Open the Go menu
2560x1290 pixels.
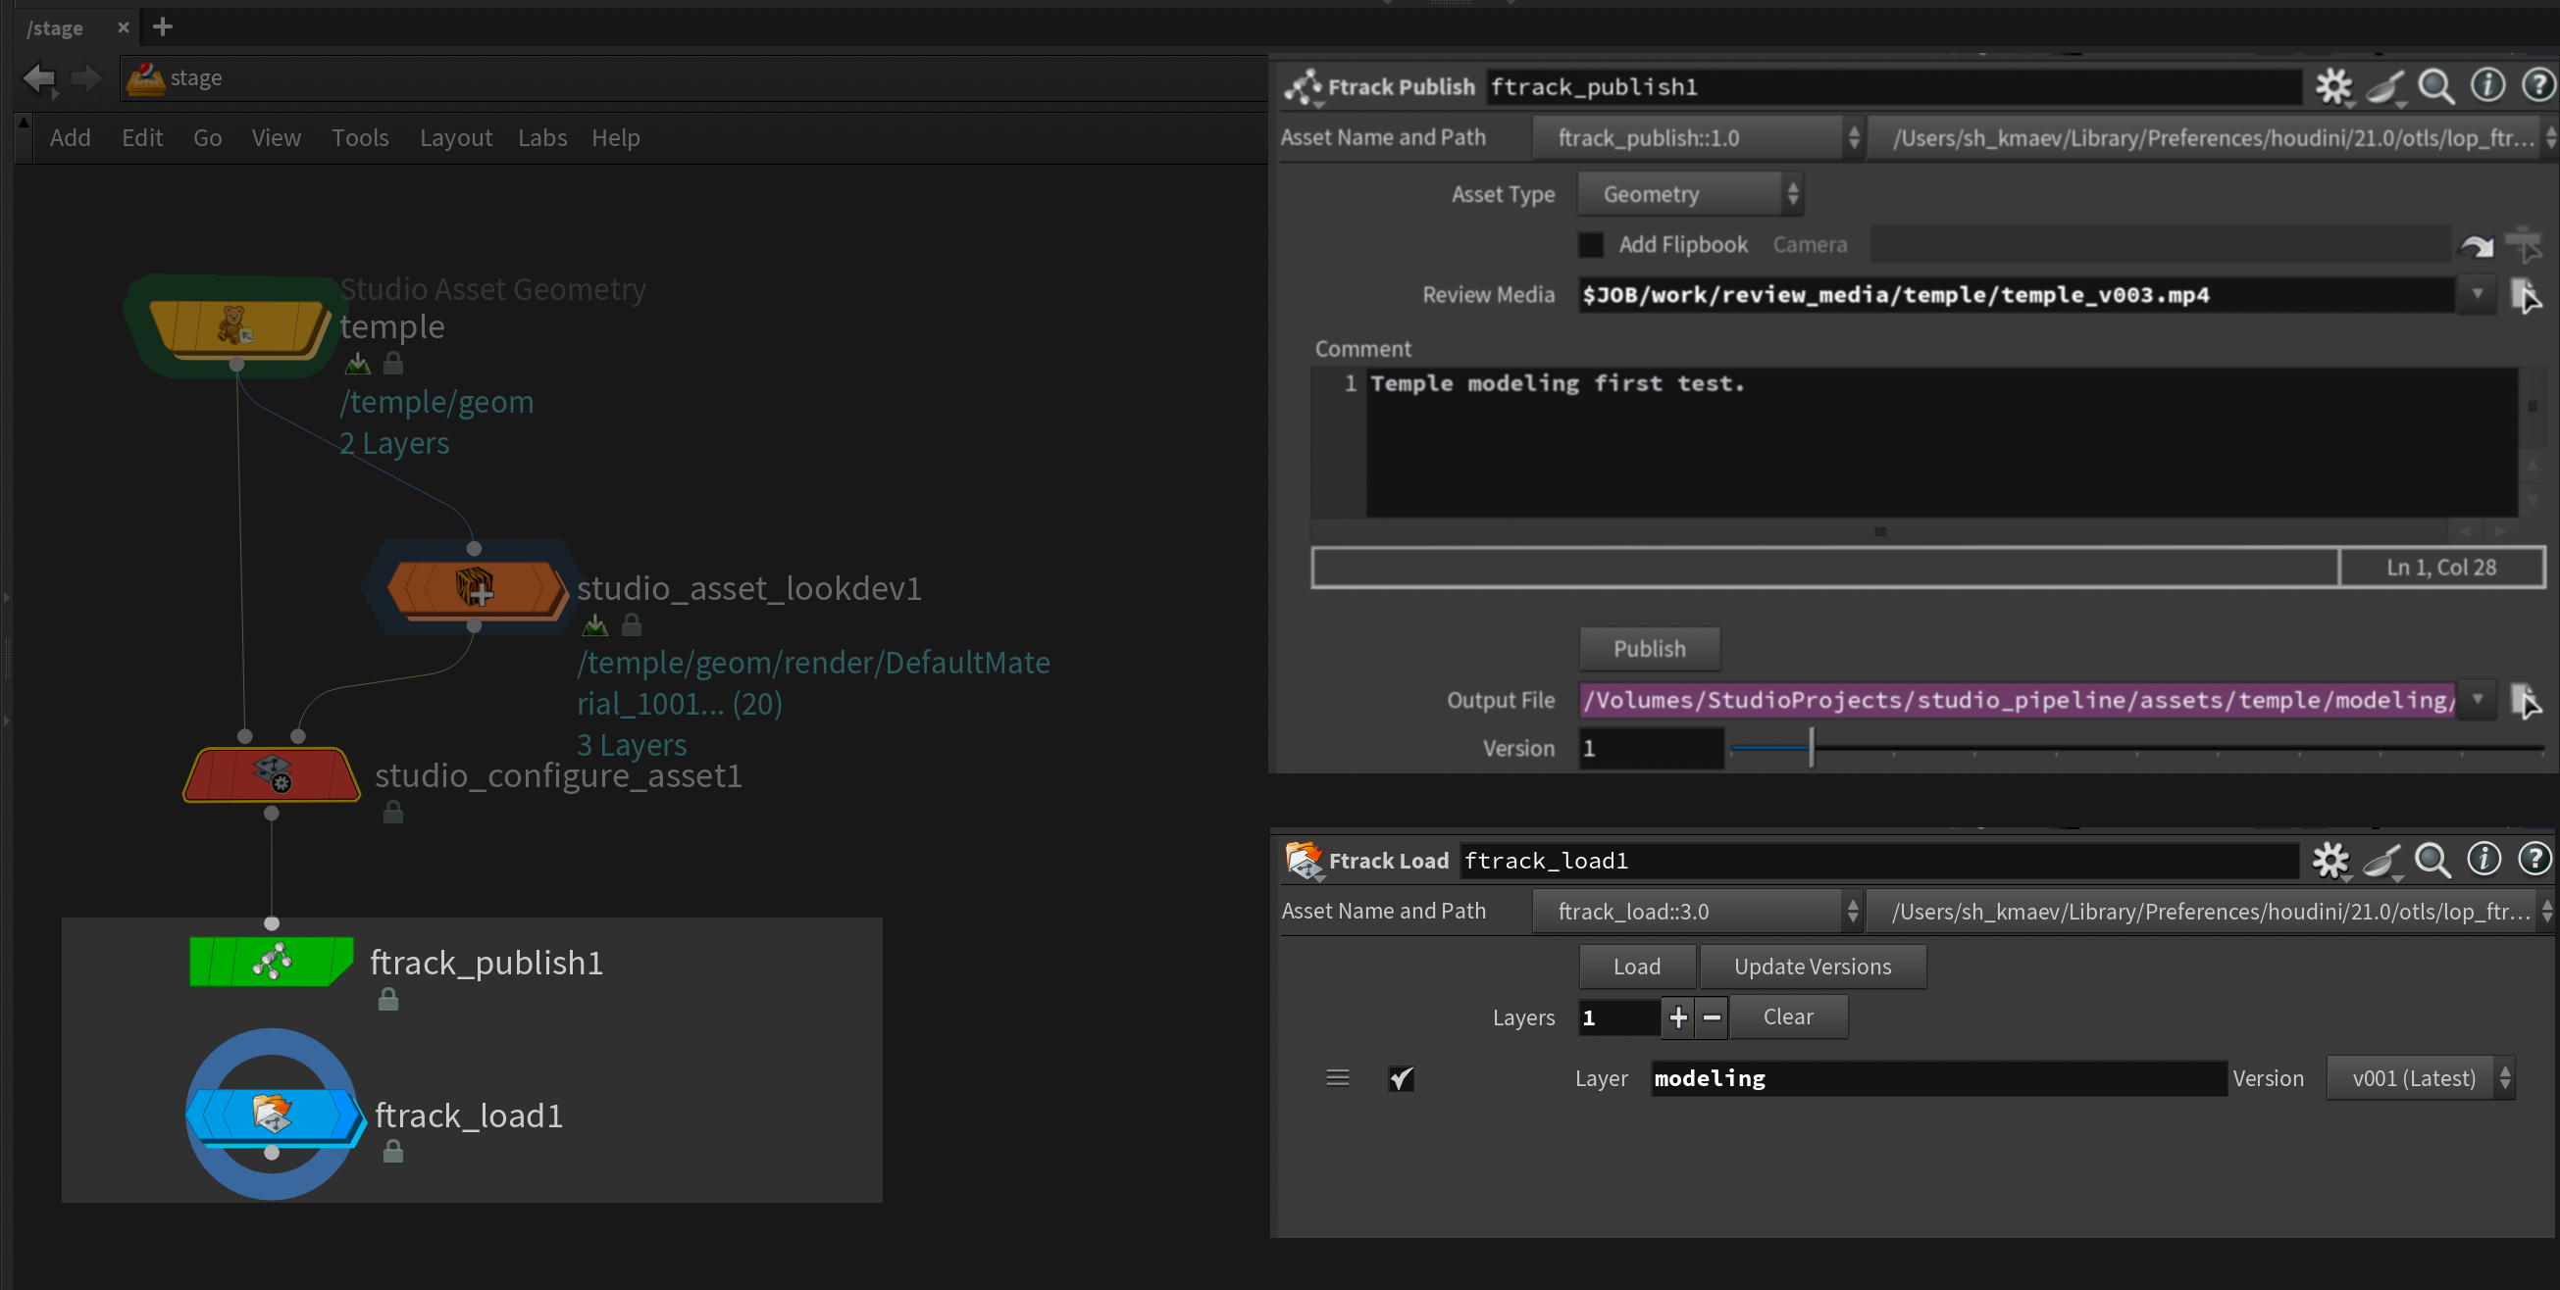[x=208, y=138]
